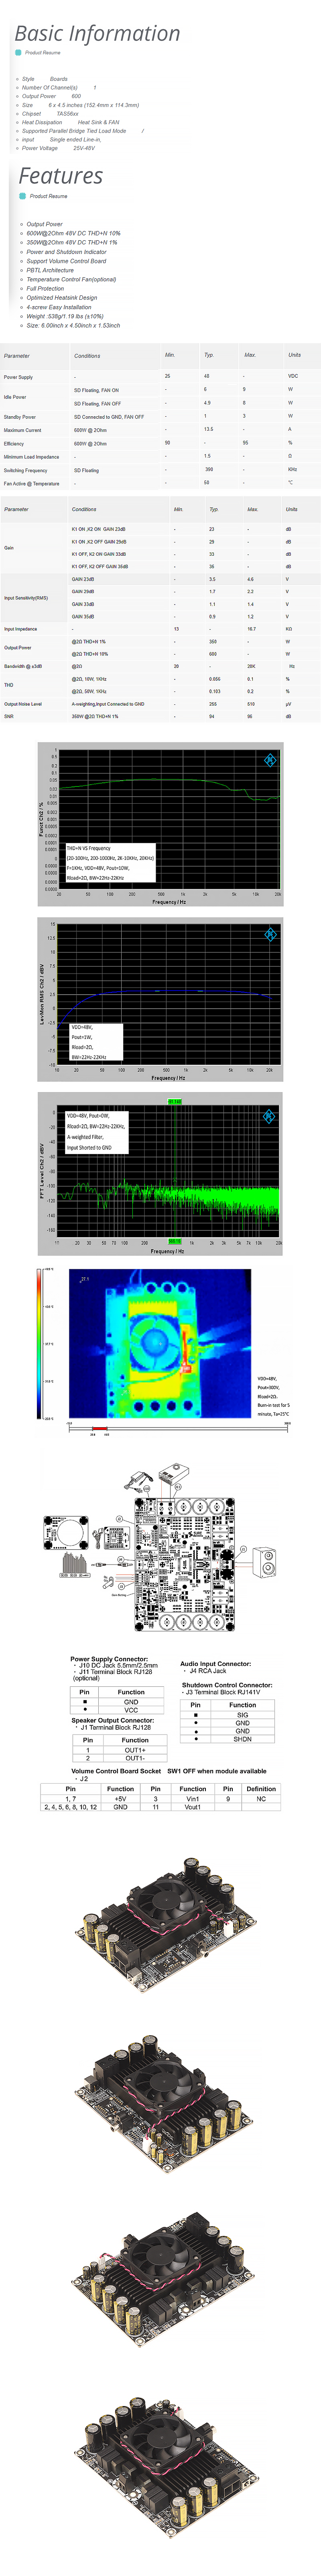321x2576 pixels.
Task: Click the Weight 538g/1.19 lbs line
Action: pos(65,316)
